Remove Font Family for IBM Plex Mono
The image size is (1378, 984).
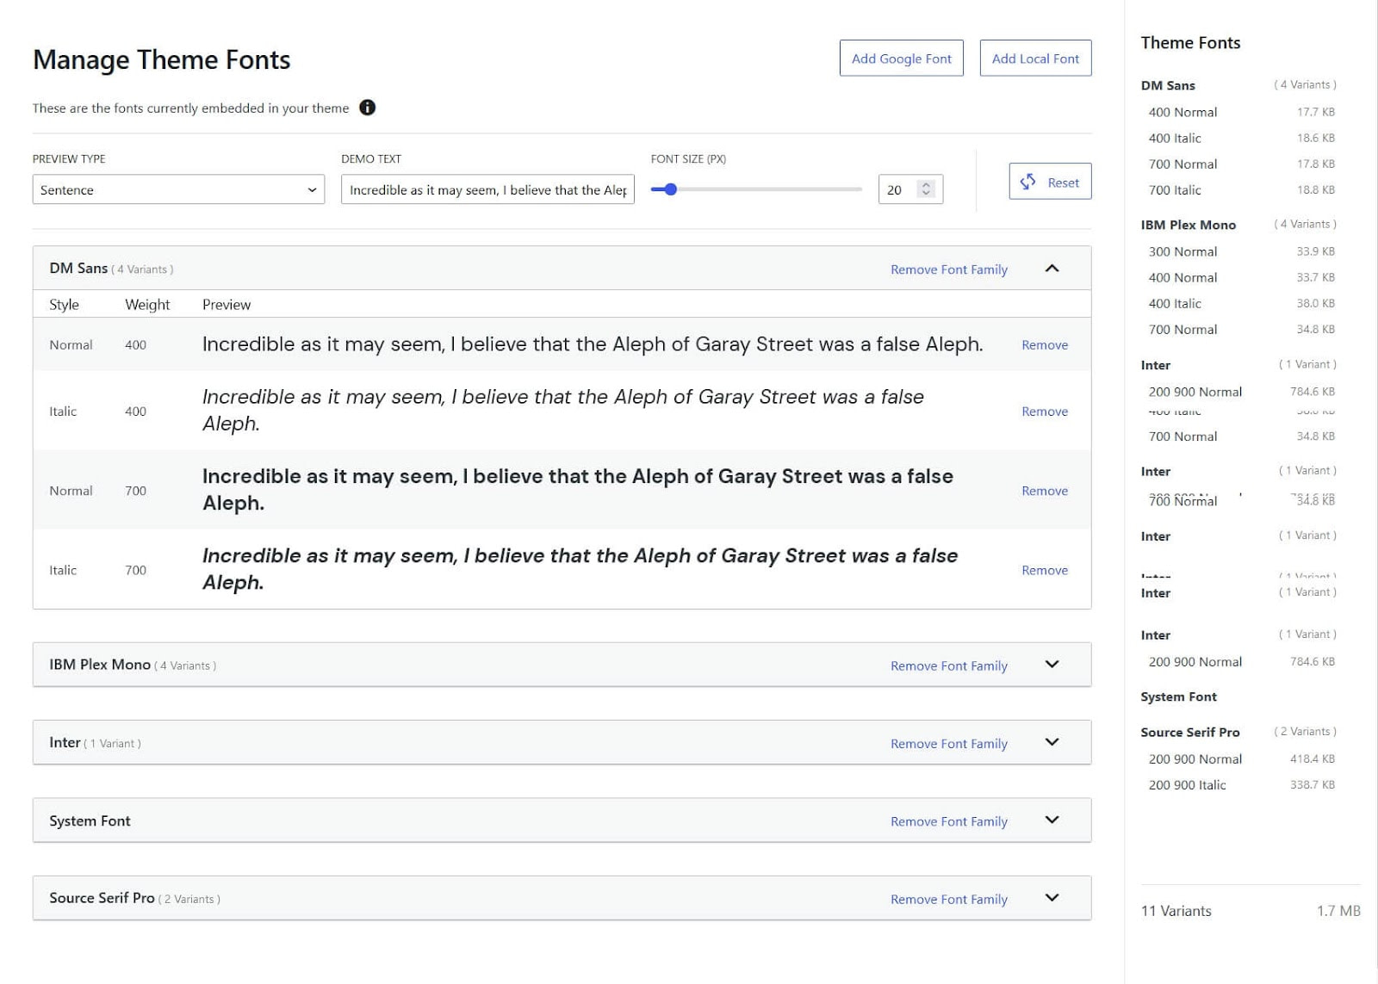pyautogui.click(x=948, y=665)
